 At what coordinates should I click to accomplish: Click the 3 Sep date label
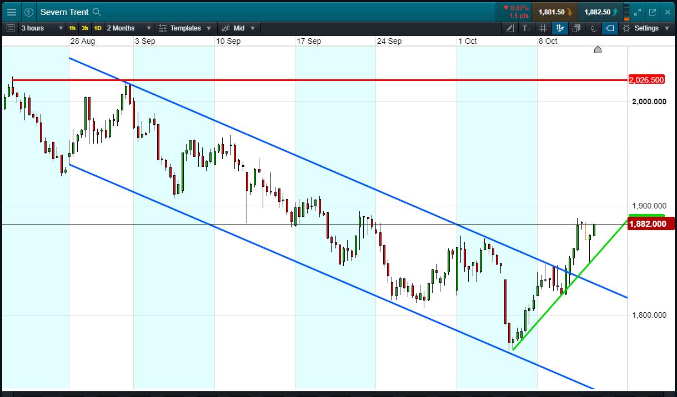click(145, 41)
